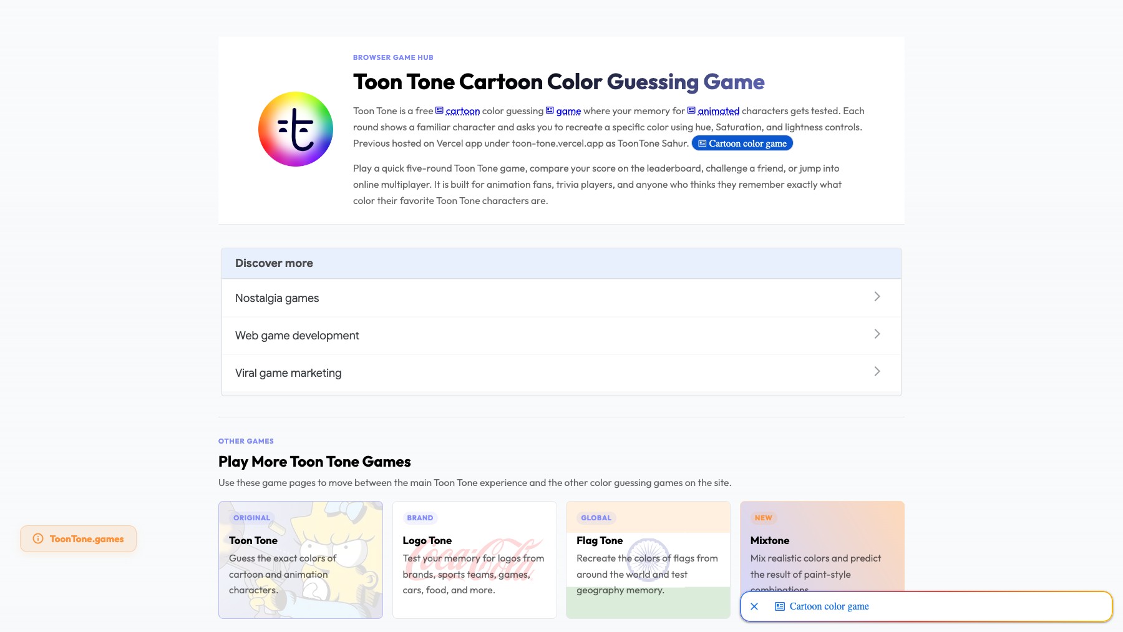Click the BRAND tag on Logo Tone card

tap(420, 518)
